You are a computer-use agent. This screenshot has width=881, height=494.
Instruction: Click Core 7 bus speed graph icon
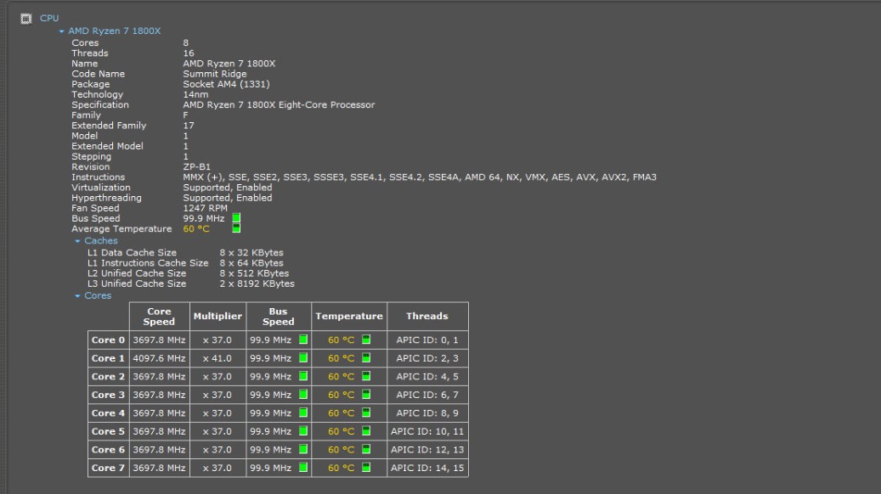303,467
